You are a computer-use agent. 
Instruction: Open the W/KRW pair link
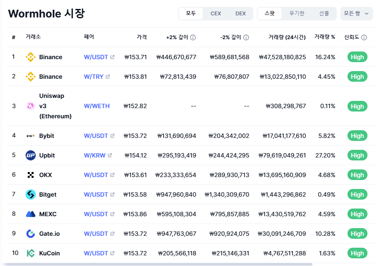[95, 155]
